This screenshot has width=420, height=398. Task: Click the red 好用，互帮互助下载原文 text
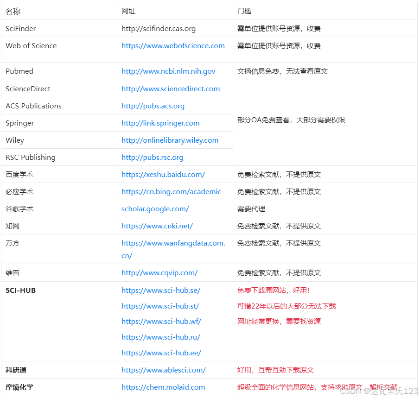pos(275,370)
